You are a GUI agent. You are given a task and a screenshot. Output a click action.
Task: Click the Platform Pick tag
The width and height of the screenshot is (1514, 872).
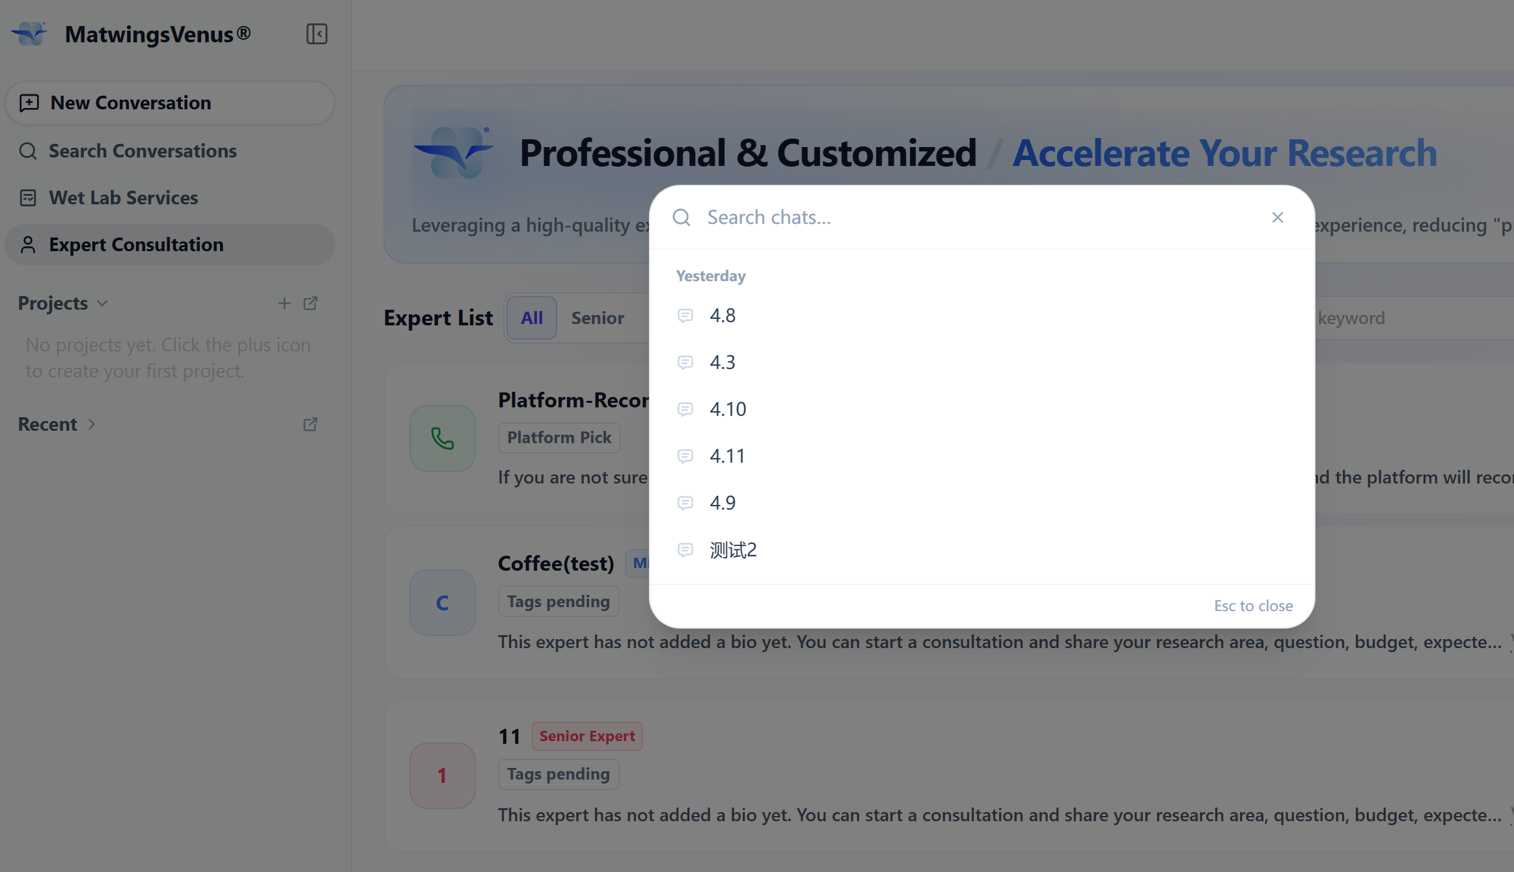click(x=559, y=438)
